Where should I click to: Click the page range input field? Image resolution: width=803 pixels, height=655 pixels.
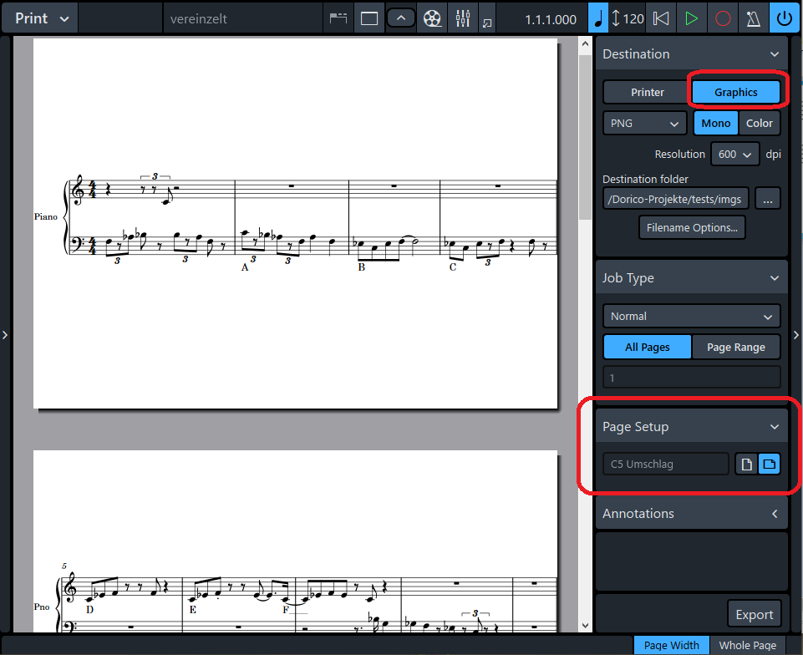[691, 378]
